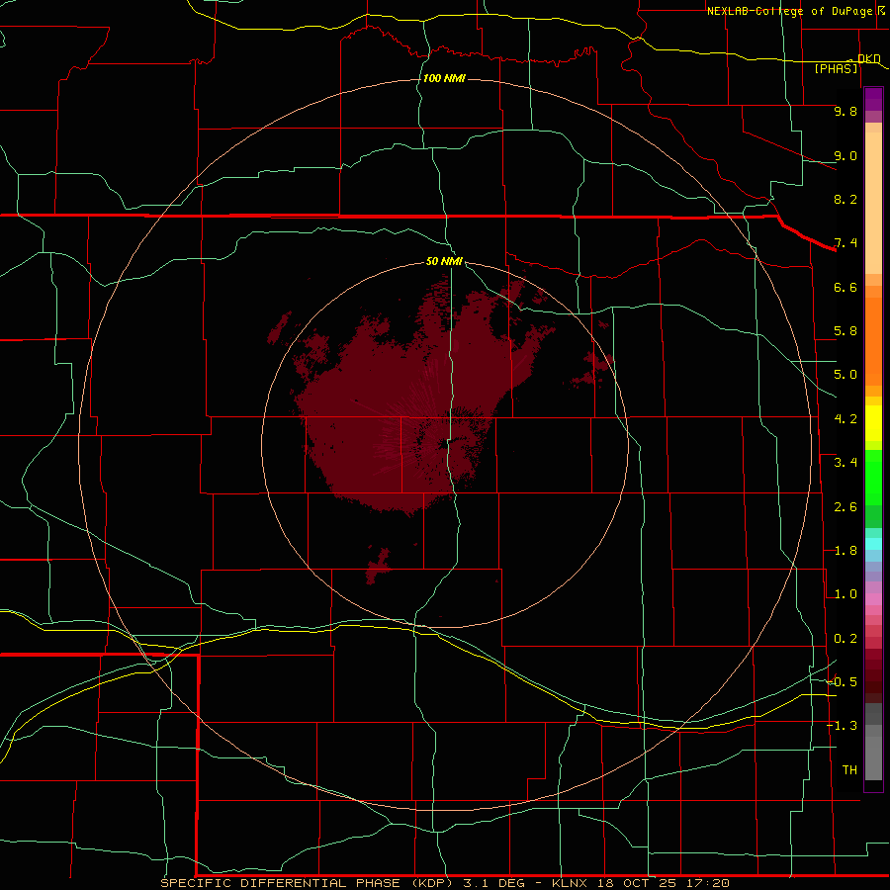Click the SPECIFIC DIFFERENTIAL PHASE (KDP) caption text
890x890 pixels.
click(308, 883)
